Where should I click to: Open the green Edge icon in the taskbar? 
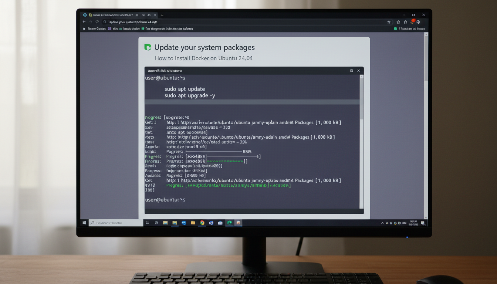[230, 223]
